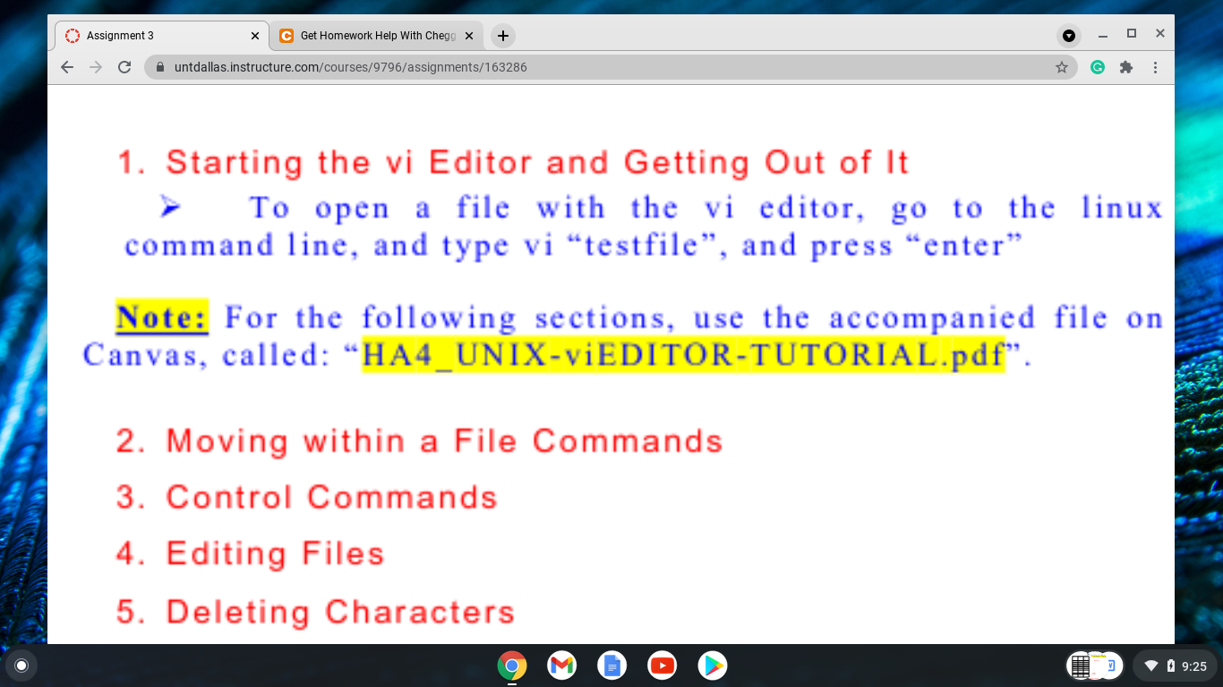Bookmark this page with the star icon

point(1062,67)
